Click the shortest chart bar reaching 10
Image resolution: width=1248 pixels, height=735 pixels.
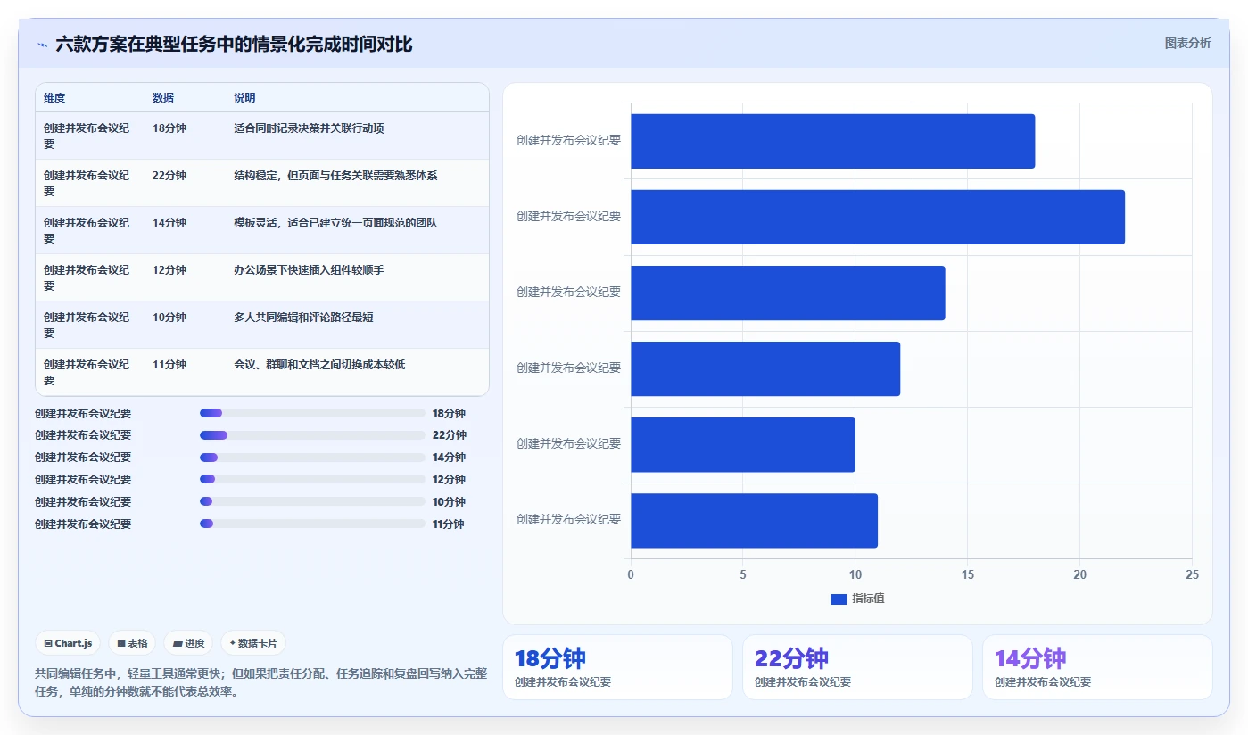tap(743, 444)
